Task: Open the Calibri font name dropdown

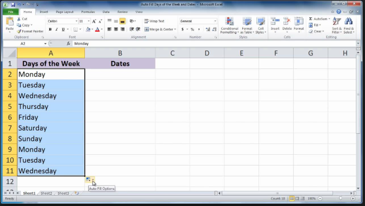Action: [x=76, y=21]
